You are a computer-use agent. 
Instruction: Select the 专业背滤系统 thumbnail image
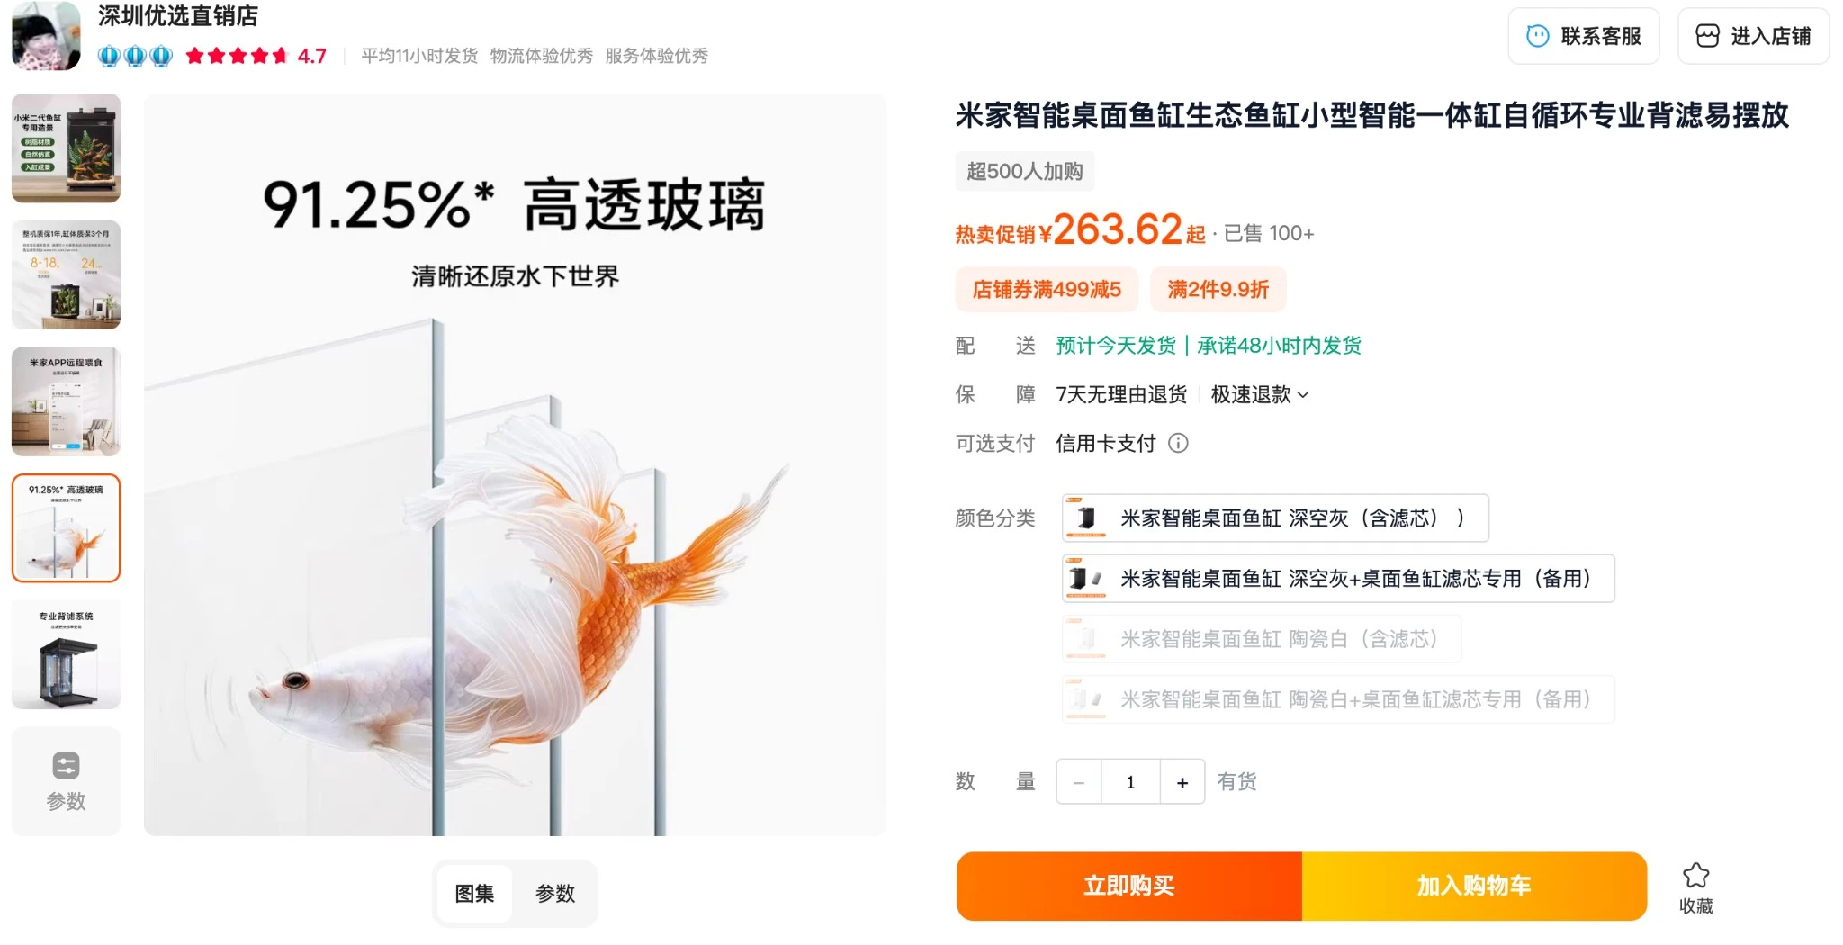click(x=66, y=655)
